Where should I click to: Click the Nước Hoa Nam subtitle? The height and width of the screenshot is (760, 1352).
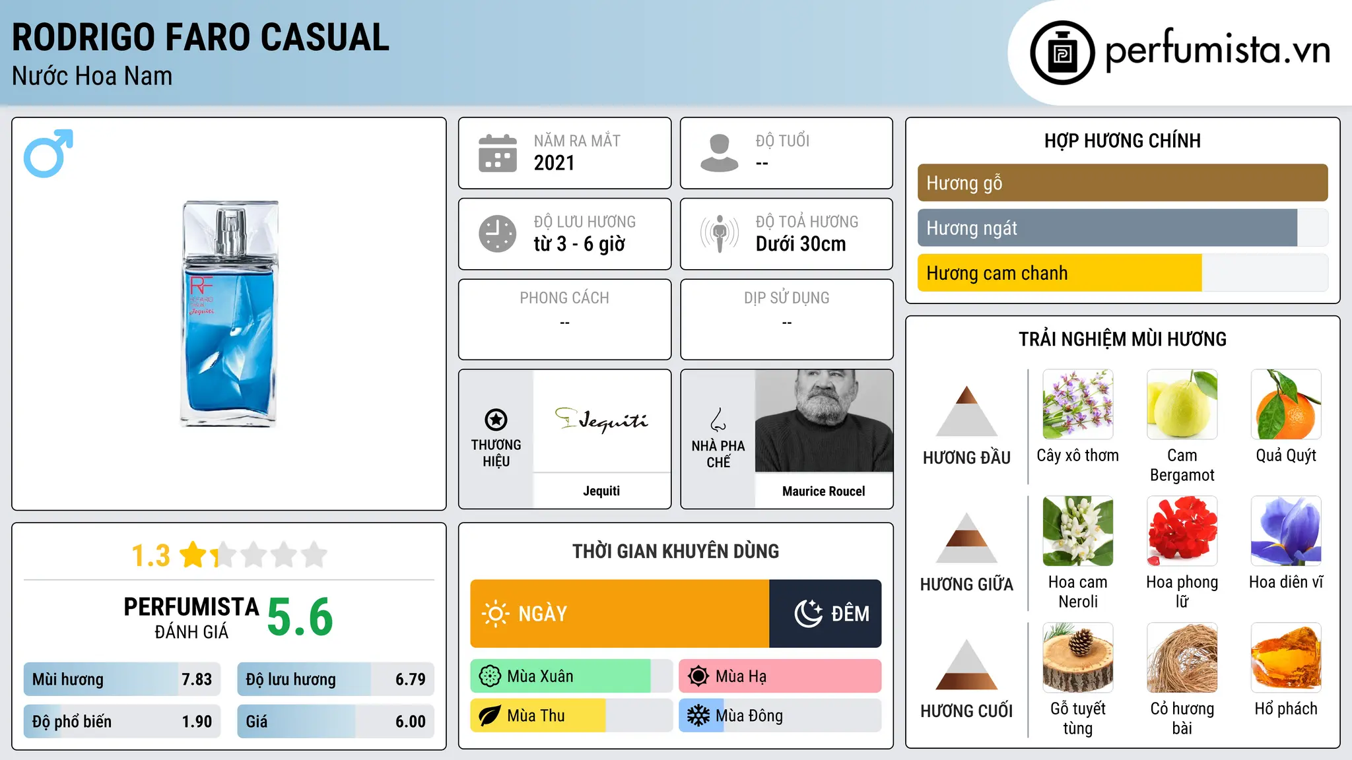[x=92, y=76]
